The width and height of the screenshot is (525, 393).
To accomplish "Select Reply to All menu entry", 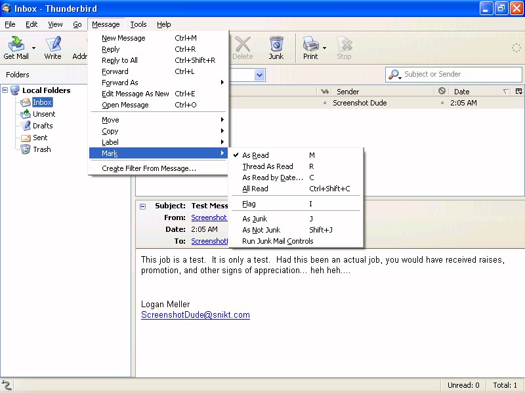I will pyautogui.click(x=158, y=60).
